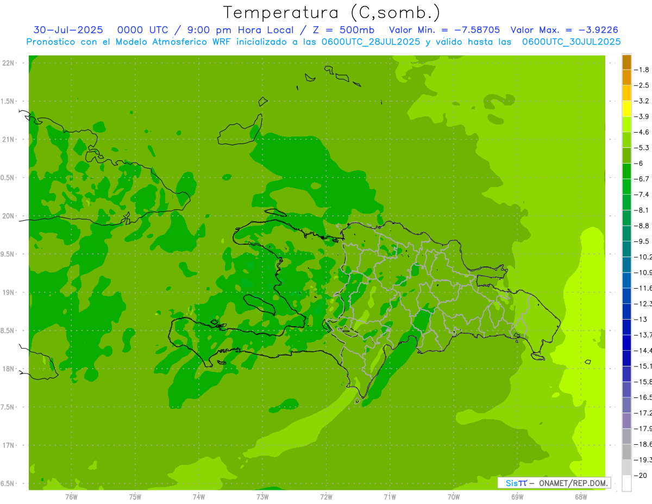Click the -13 legend label

[642, 319]
